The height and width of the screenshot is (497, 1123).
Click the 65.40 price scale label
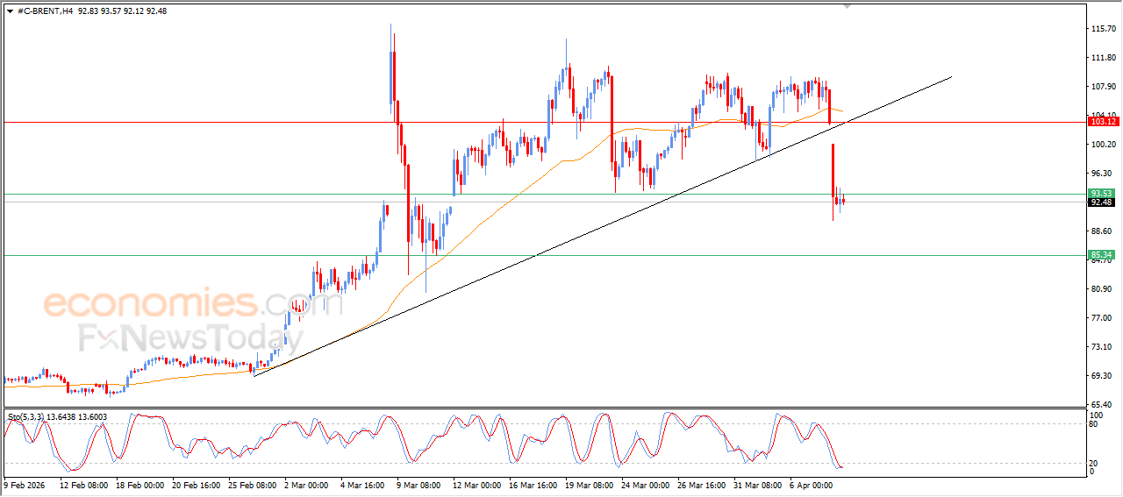click(x=1104, y=404)
